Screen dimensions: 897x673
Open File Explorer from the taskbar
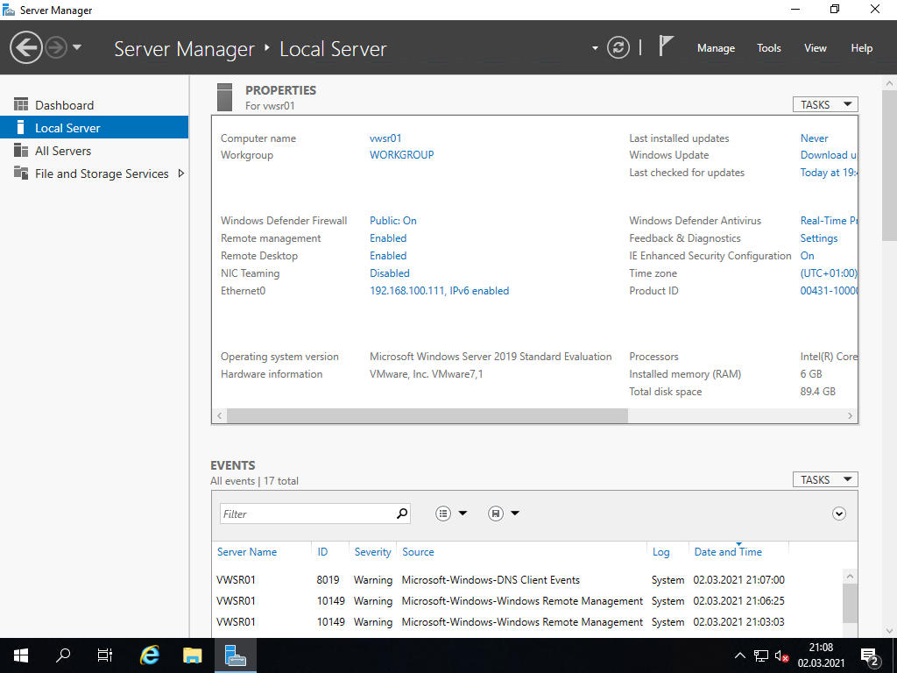[192, 655]
